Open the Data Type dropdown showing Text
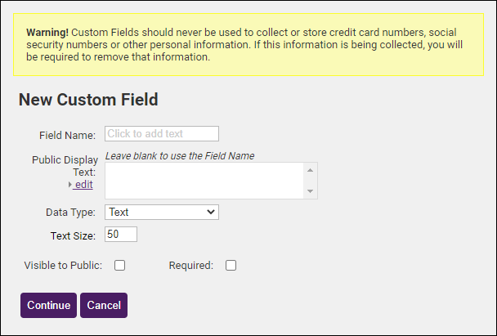 point(162,212)
